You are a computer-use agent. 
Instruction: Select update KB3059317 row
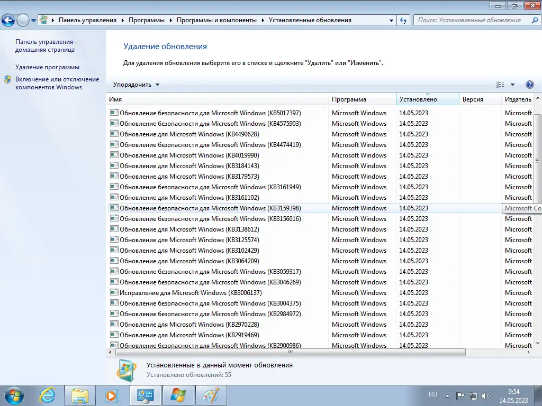point(320,272)
